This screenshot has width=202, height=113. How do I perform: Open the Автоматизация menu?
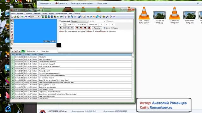(x=61, y=13)
